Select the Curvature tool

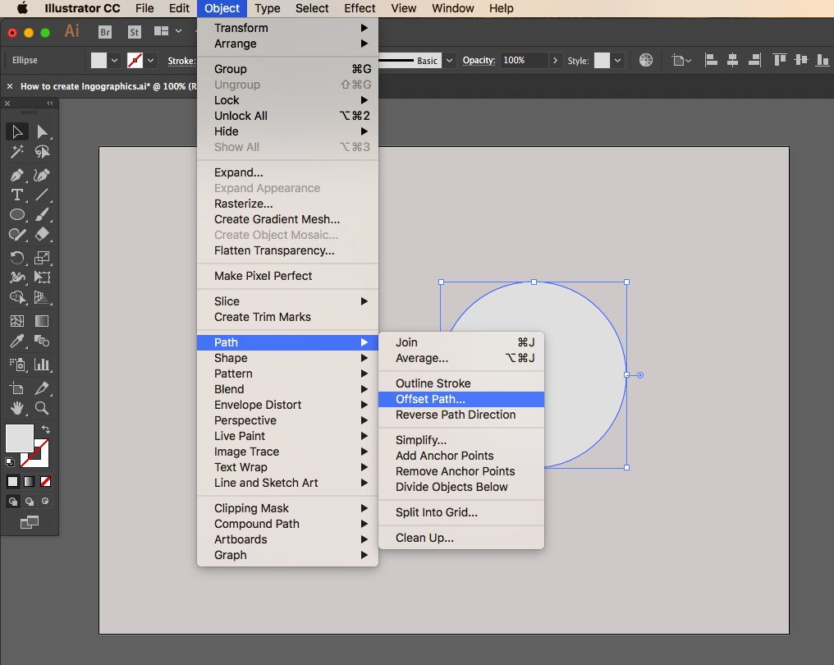point(42,175)
